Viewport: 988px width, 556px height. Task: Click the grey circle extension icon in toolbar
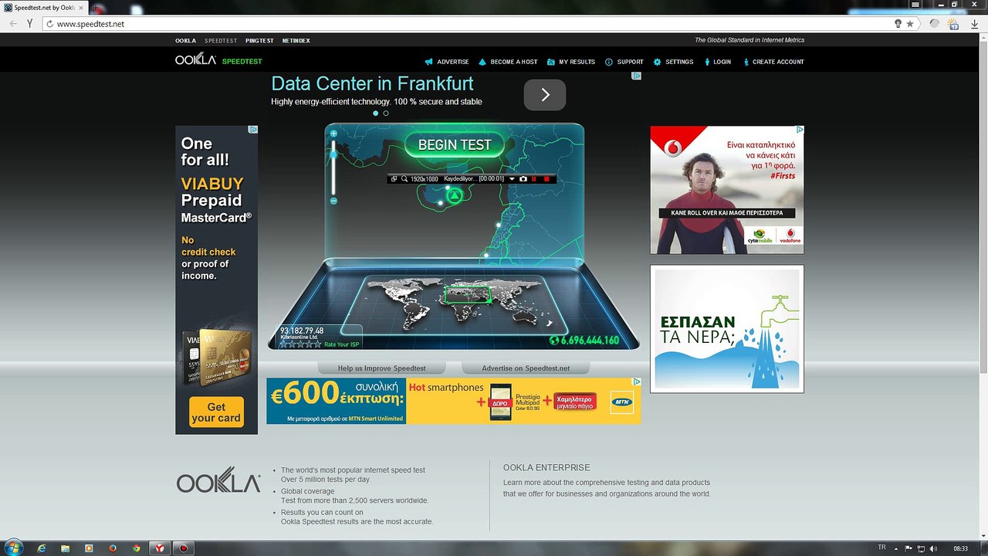[935, 24]
